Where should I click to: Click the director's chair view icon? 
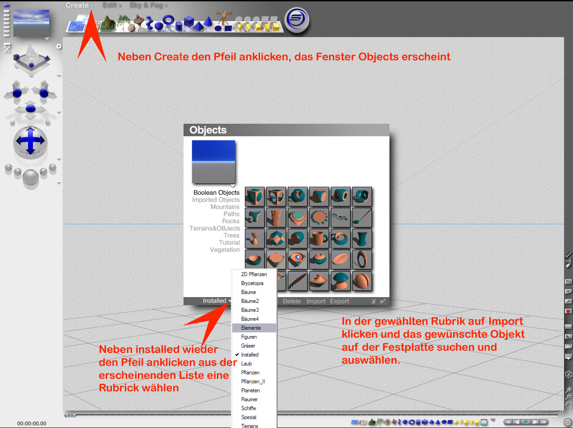point(7,47)
